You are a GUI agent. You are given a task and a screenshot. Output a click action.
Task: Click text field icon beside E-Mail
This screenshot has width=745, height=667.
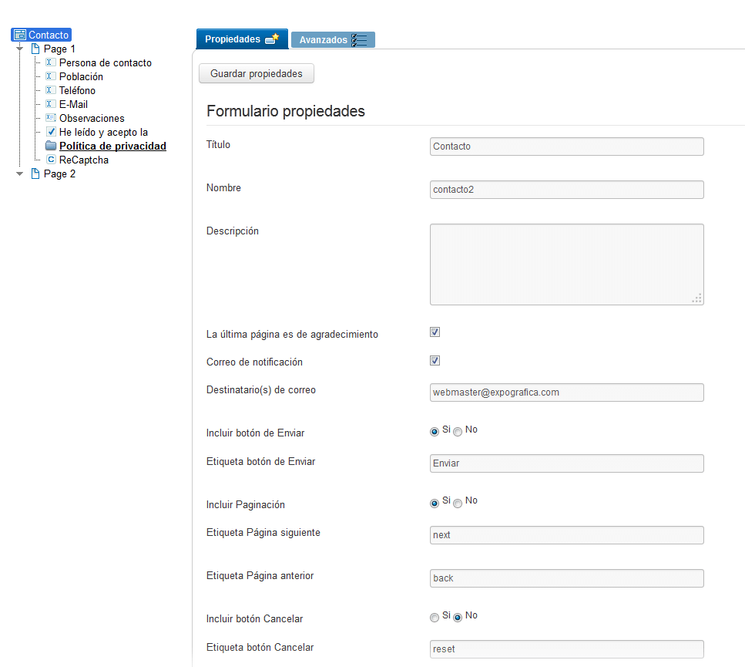(x=51, y=103)
